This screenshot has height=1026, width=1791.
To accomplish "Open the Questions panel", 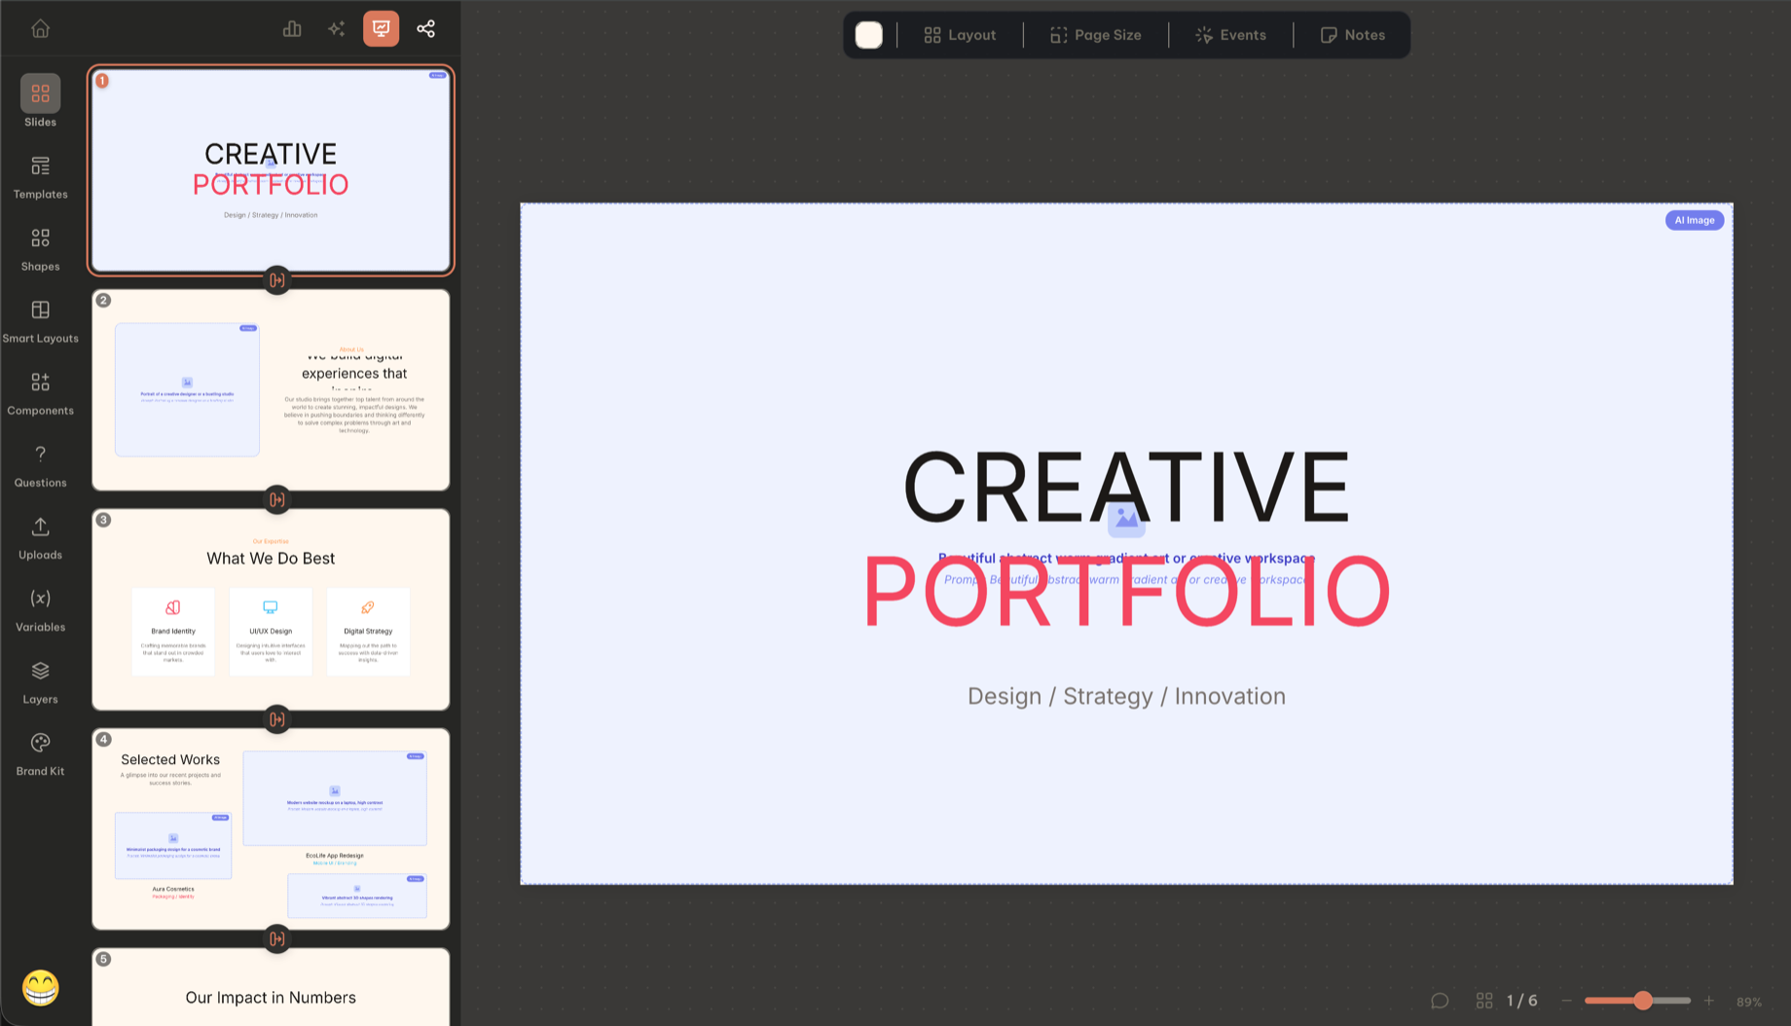I will click(x=40, y=465).
